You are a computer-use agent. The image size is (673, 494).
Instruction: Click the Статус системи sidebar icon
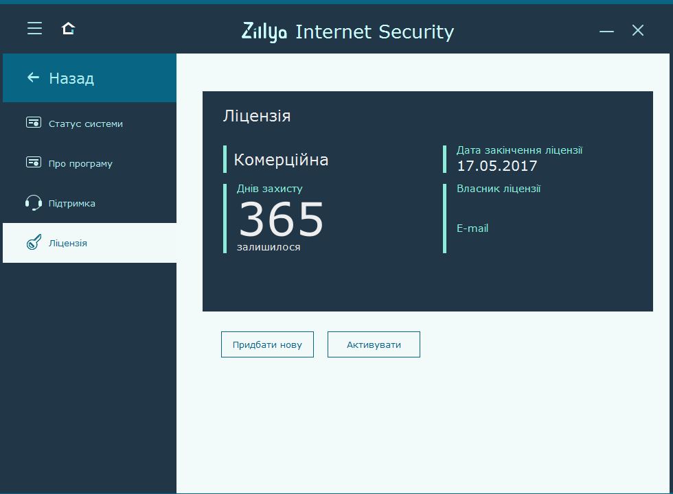[34, 123]
